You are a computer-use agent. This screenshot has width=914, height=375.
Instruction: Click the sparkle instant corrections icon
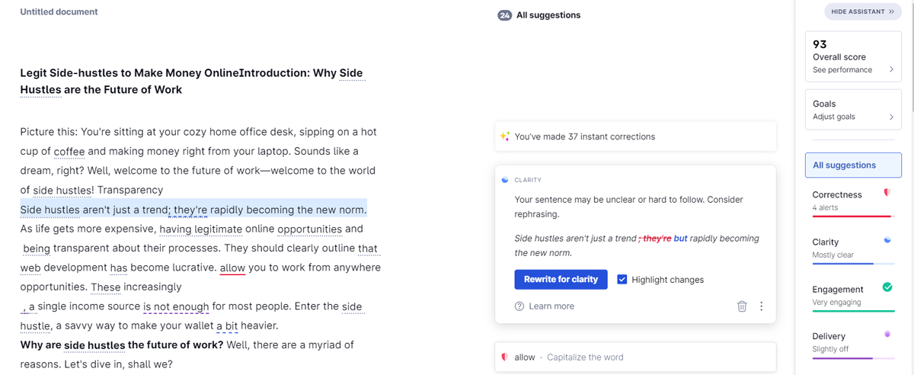coord(504,136)
